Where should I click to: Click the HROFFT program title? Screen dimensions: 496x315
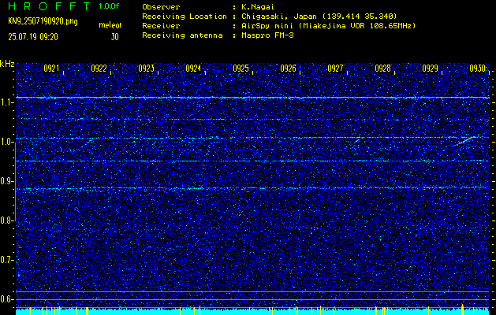click(49, 6)
